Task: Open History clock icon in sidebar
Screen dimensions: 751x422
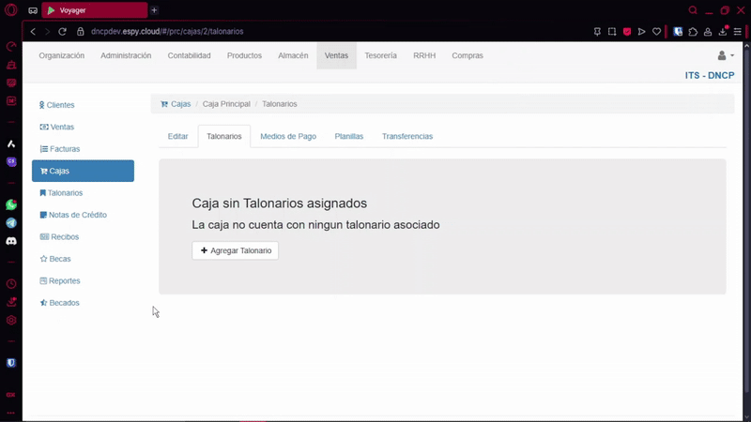Action: pyautogui.click(x=11, y=284)
